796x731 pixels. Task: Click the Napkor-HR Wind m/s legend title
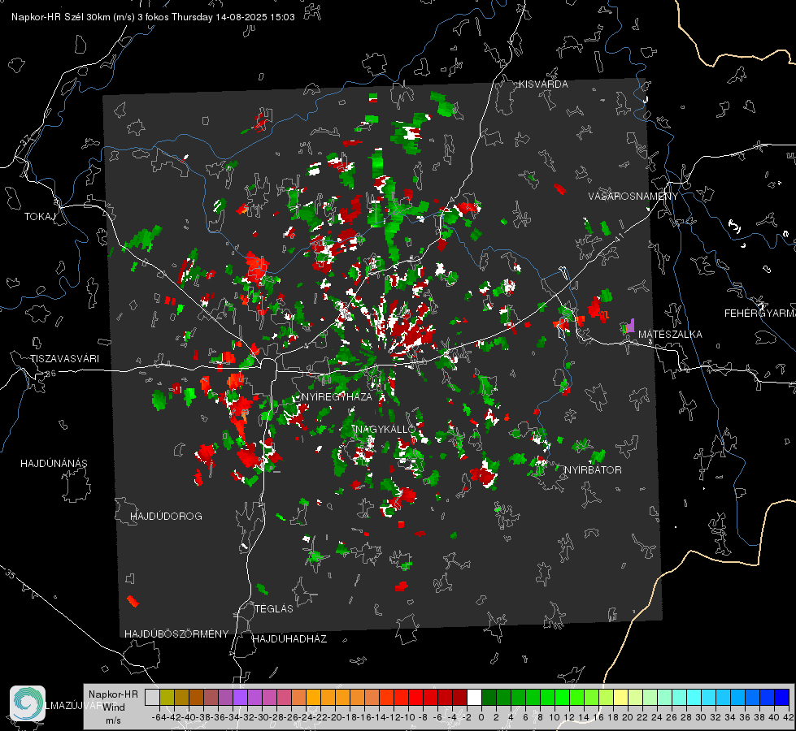tap(113, 707)
